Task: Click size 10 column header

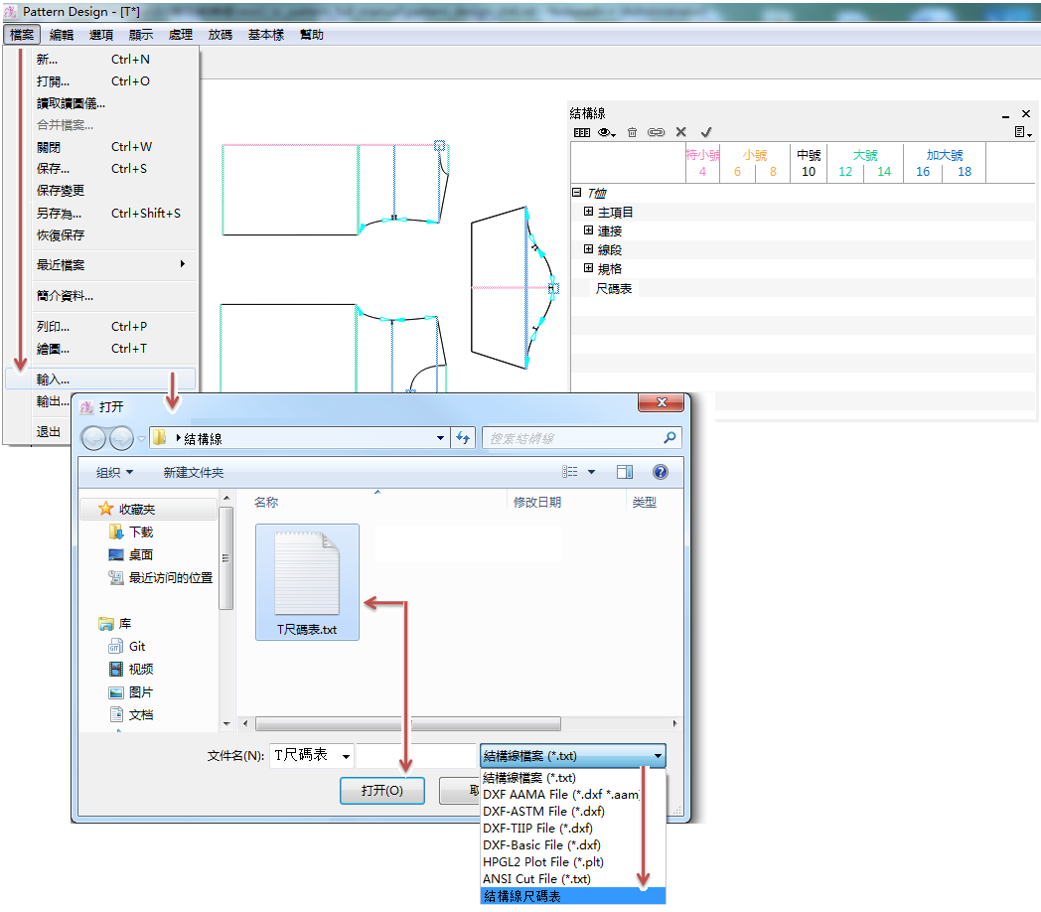Action: click(808, 172)
